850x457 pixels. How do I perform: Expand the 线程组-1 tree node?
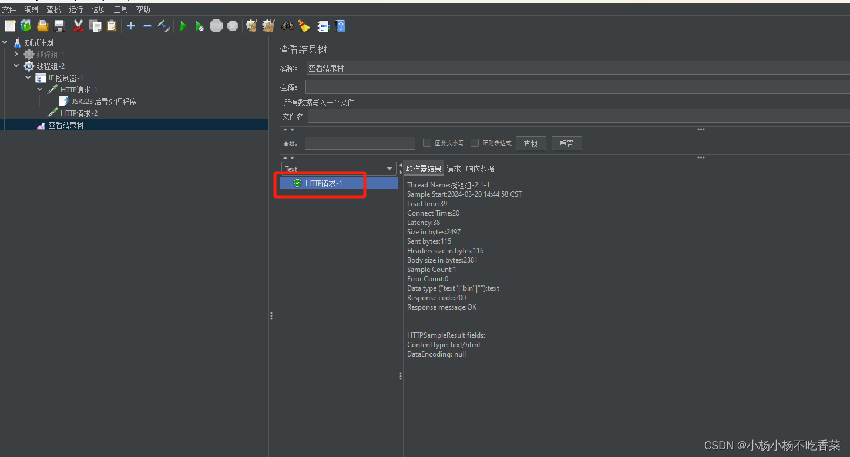[x=16, y=54]
